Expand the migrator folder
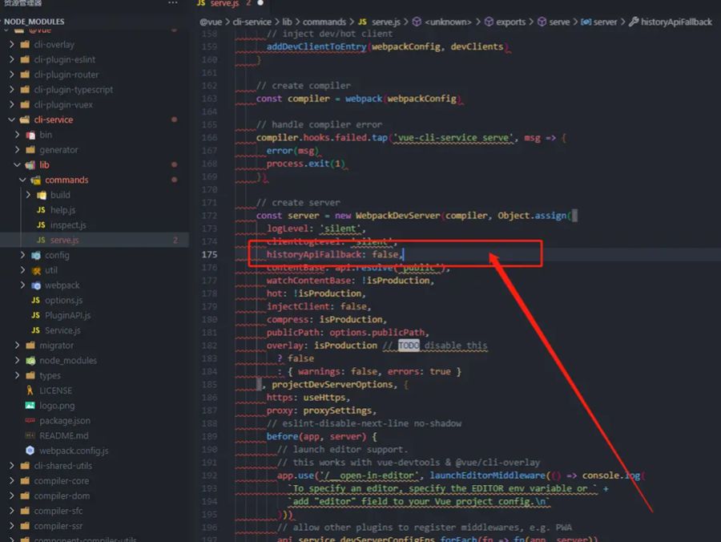 pos(18,346)
